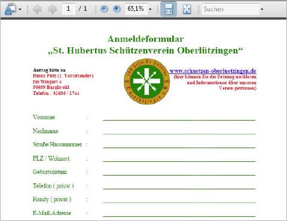287x221 pixels.
Task: Open the www.schuetzen-oberluetzingen.de link
Action: [213, 71]
